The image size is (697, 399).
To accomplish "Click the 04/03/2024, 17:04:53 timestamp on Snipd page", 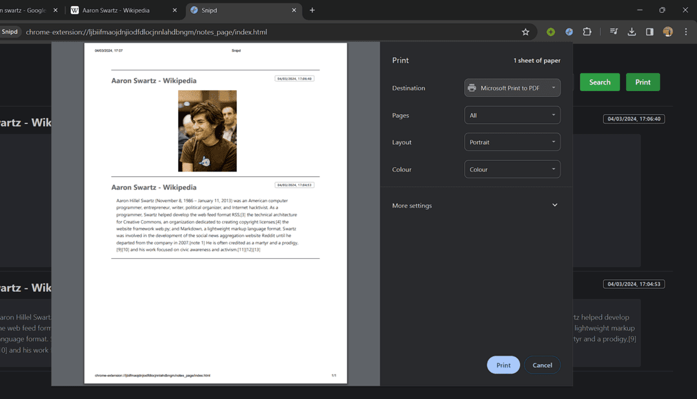I will 634,284.
